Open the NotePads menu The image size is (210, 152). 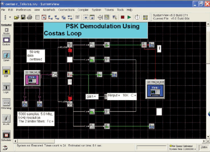pyautogui.click(x=48, y=10)
